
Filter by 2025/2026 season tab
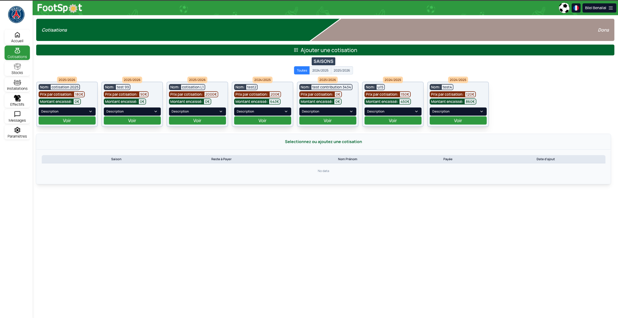pyautogui.click(x=342, y=70)
